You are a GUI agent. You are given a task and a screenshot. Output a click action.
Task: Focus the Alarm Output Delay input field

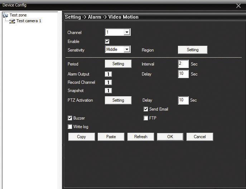[x=183, y=74]
